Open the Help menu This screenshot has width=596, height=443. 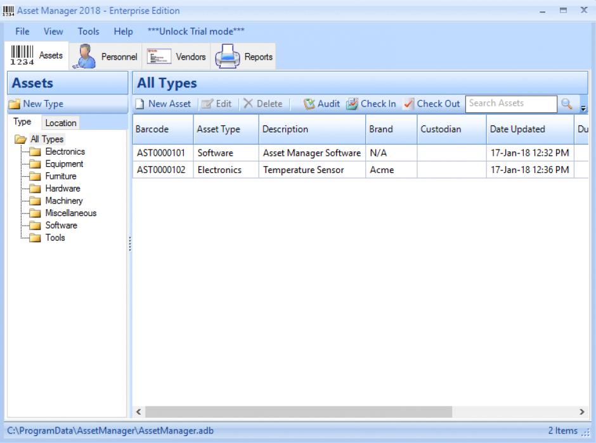(123, 31)
